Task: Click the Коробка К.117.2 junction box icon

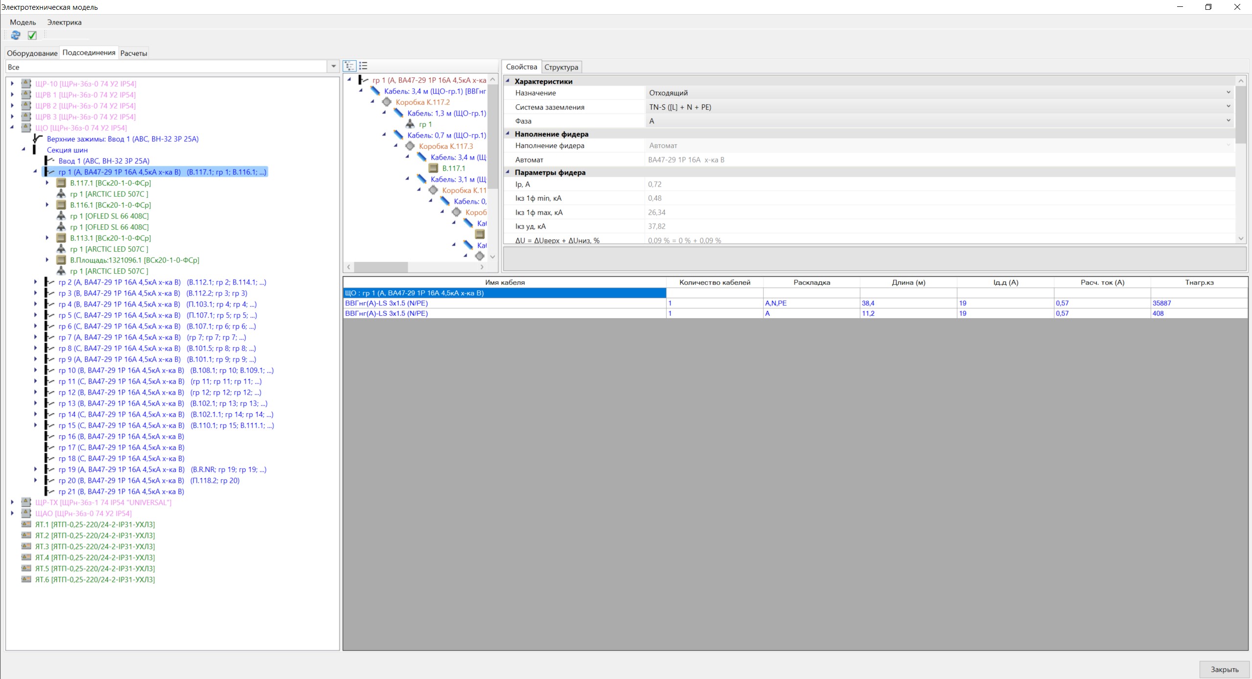Action: [387, 102]
